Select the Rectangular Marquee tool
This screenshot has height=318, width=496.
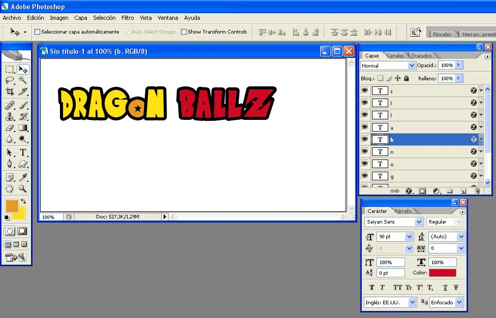coord(10,69)
